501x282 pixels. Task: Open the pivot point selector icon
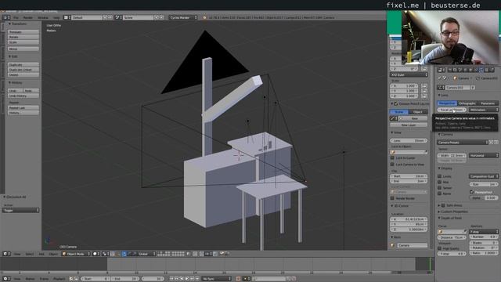point(105,254)
